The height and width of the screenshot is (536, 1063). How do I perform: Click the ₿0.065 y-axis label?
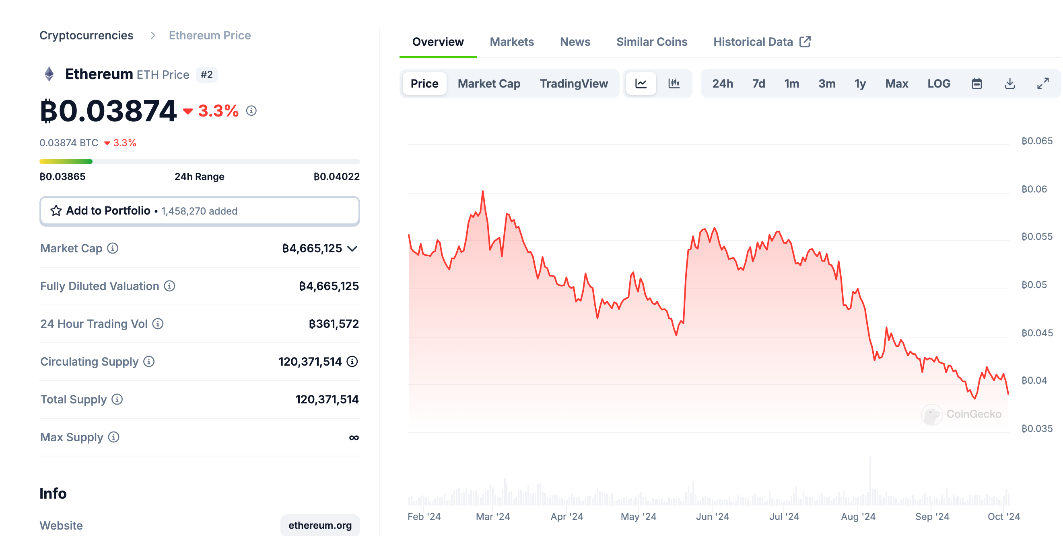click(x=1036, y=141)
